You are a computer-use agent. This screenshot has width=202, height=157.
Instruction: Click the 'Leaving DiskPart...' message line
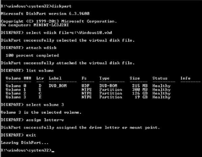click(x=25, y=143)
